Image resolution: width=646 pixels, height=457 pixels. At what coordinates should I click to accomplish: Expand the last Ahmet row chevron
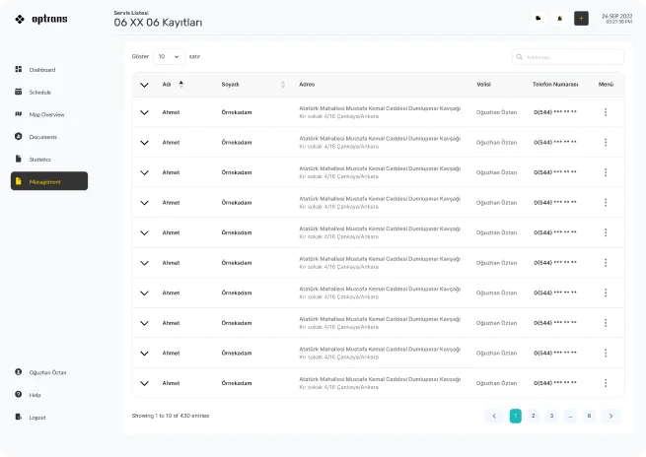pos(144,383)
